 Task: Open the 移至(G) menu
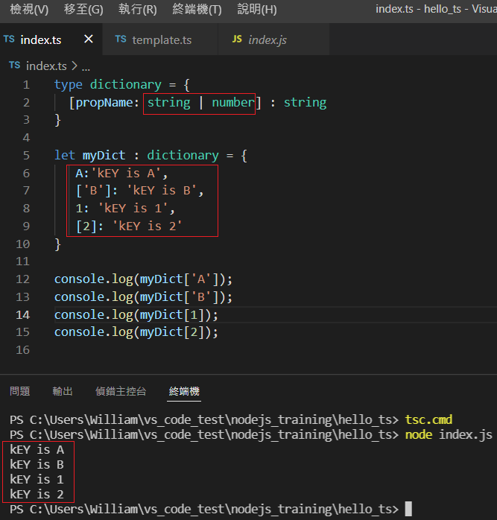point(83,10)
